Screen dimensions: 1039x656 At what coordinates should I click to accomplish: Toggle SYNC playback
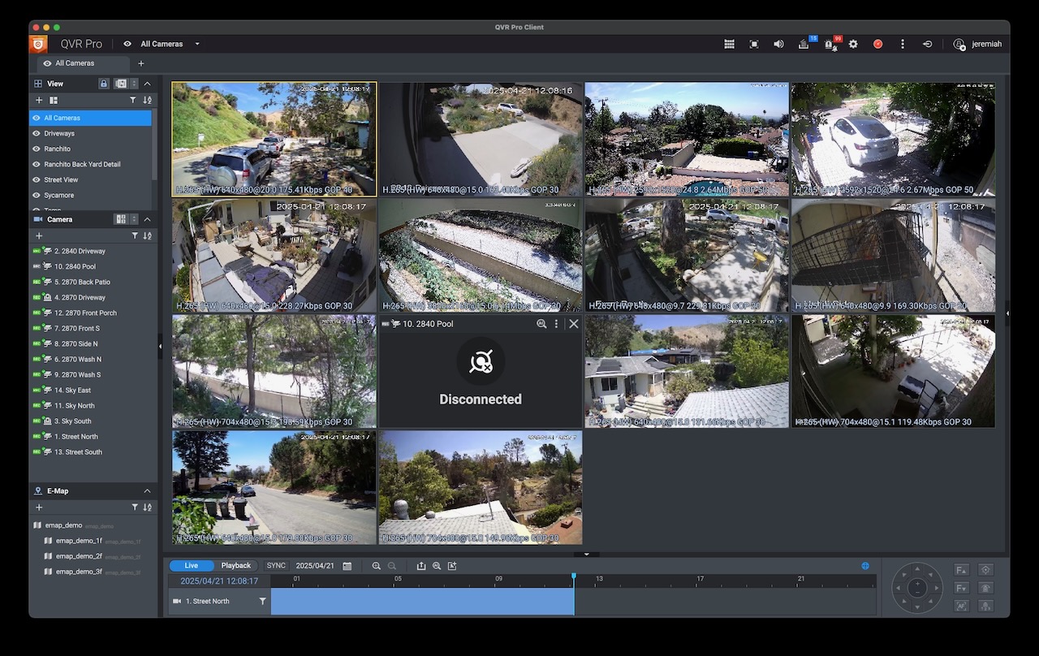pos(276,565)
